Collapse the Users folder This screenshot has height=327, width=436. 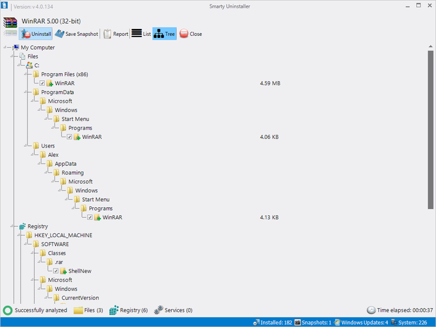coord(26,146)
